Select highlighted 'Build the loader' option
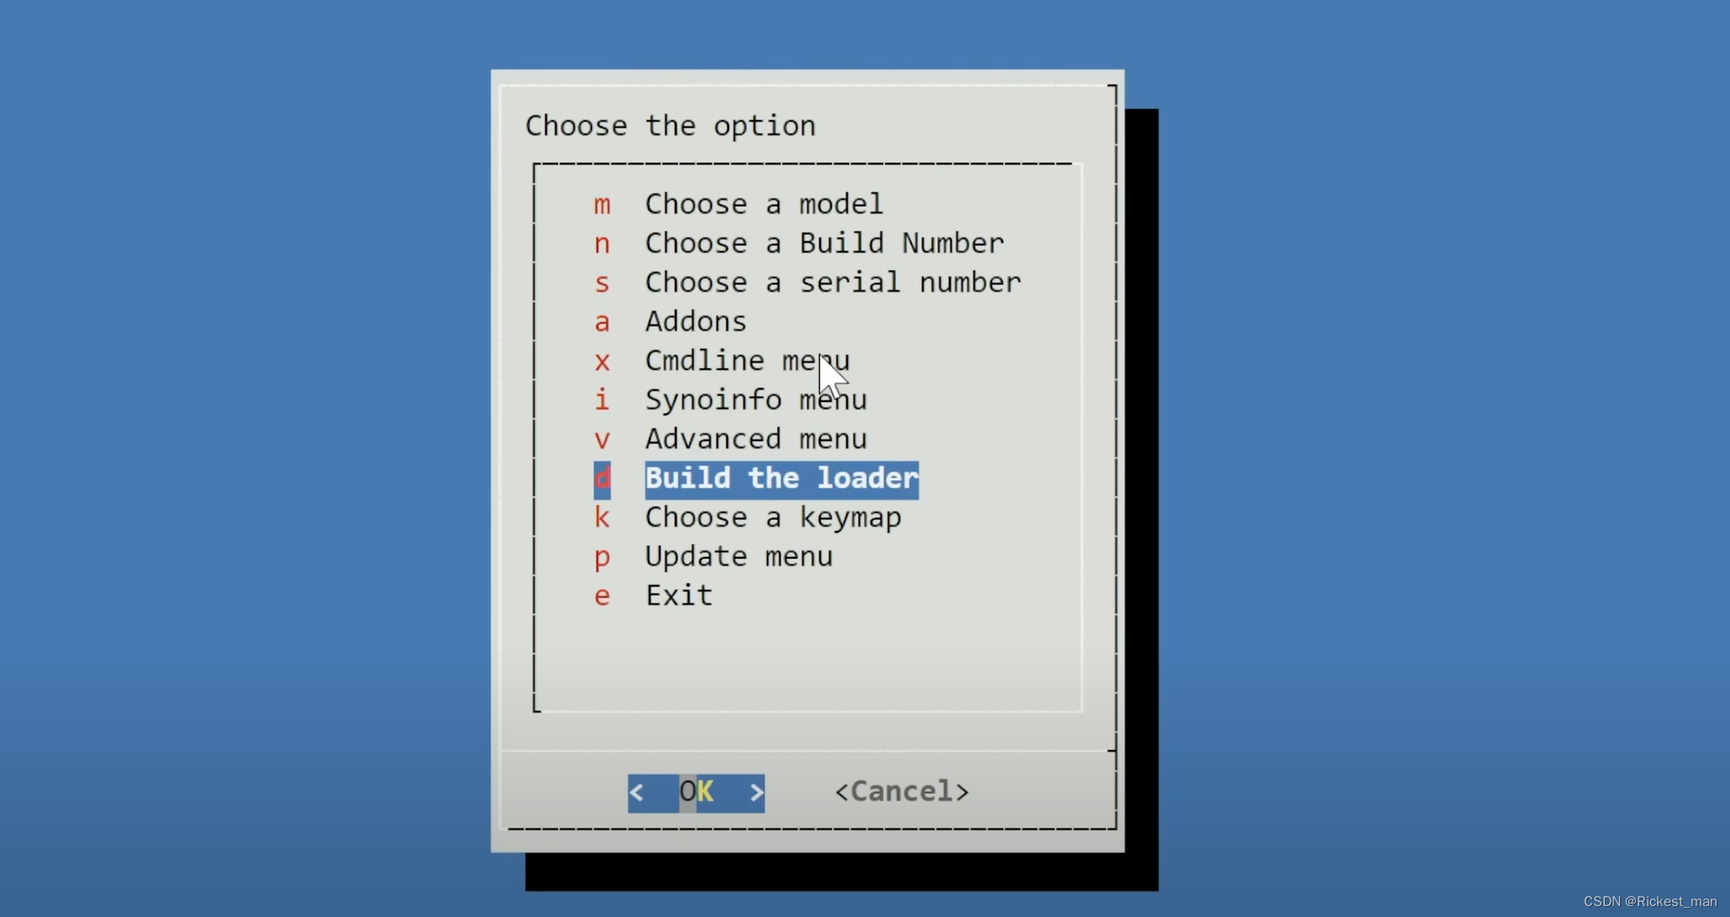Viewport: 1730px width, 917px height. (781, 478)
